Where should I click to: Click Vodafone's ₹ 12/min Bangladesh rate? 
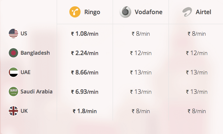click(x=141, y=53)
